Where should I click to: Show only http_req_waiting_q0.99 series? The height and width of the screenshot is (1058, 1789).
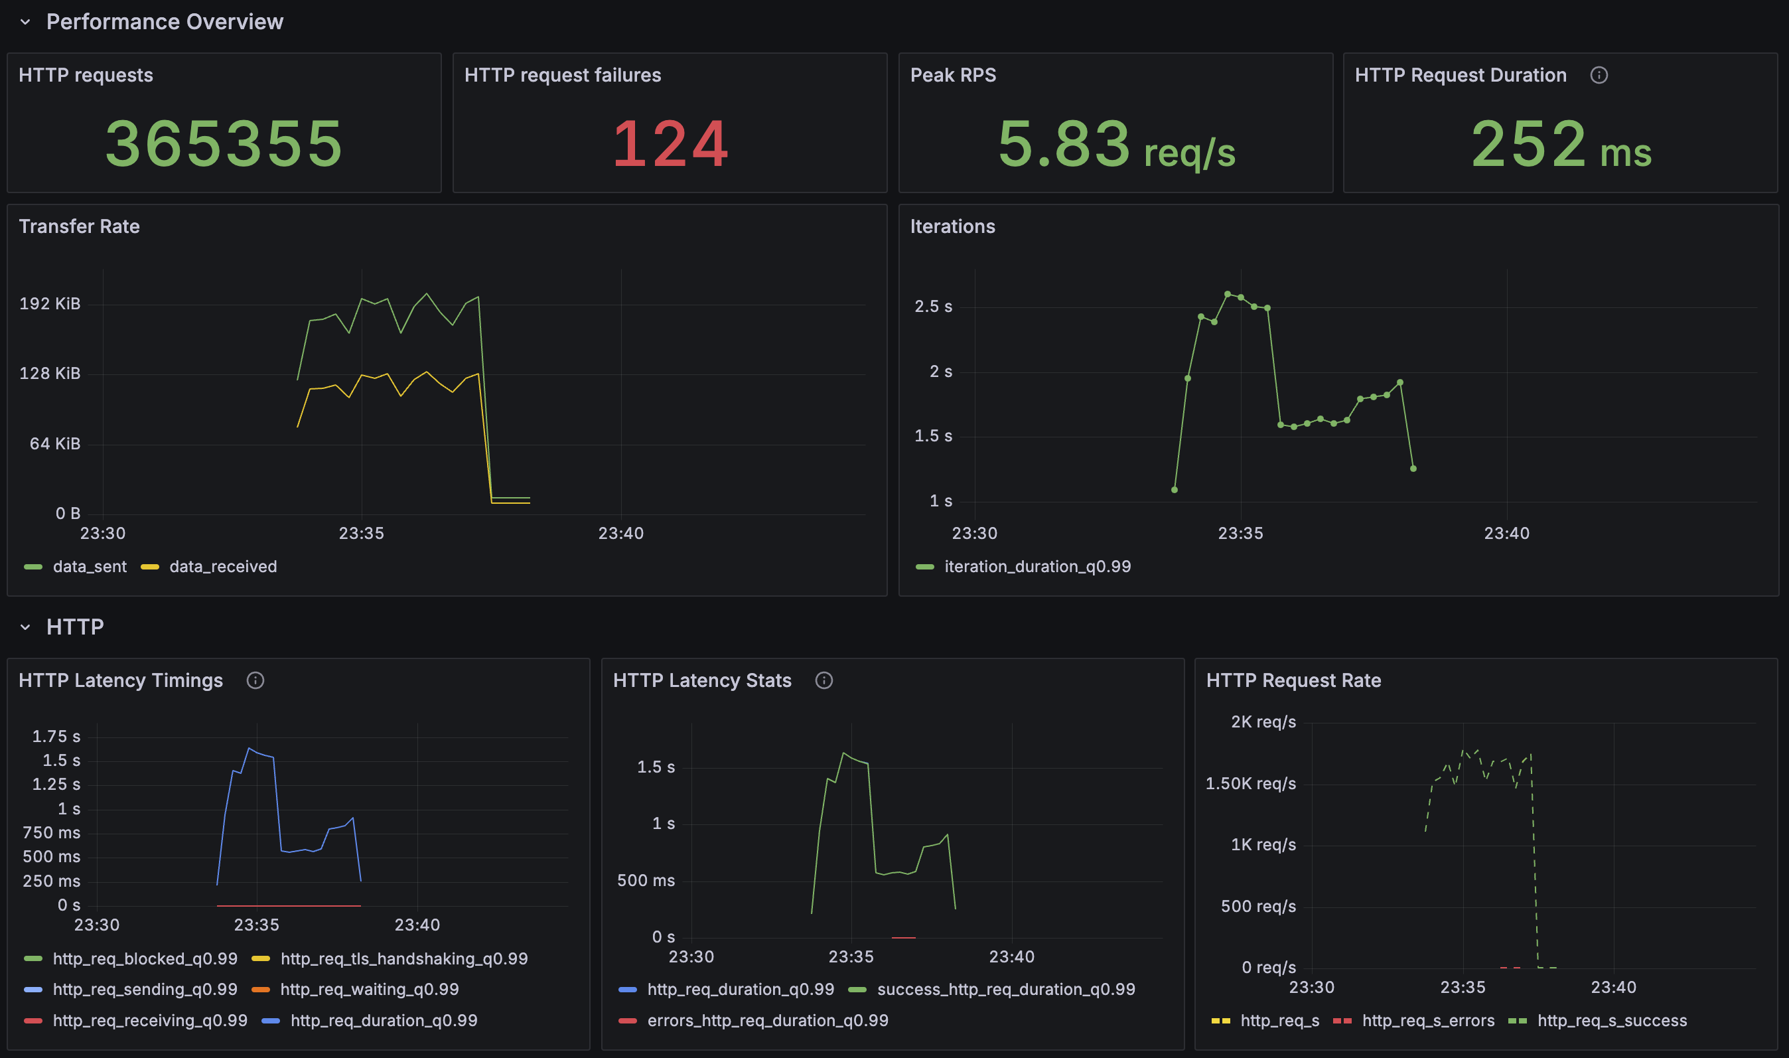(369, 989)
